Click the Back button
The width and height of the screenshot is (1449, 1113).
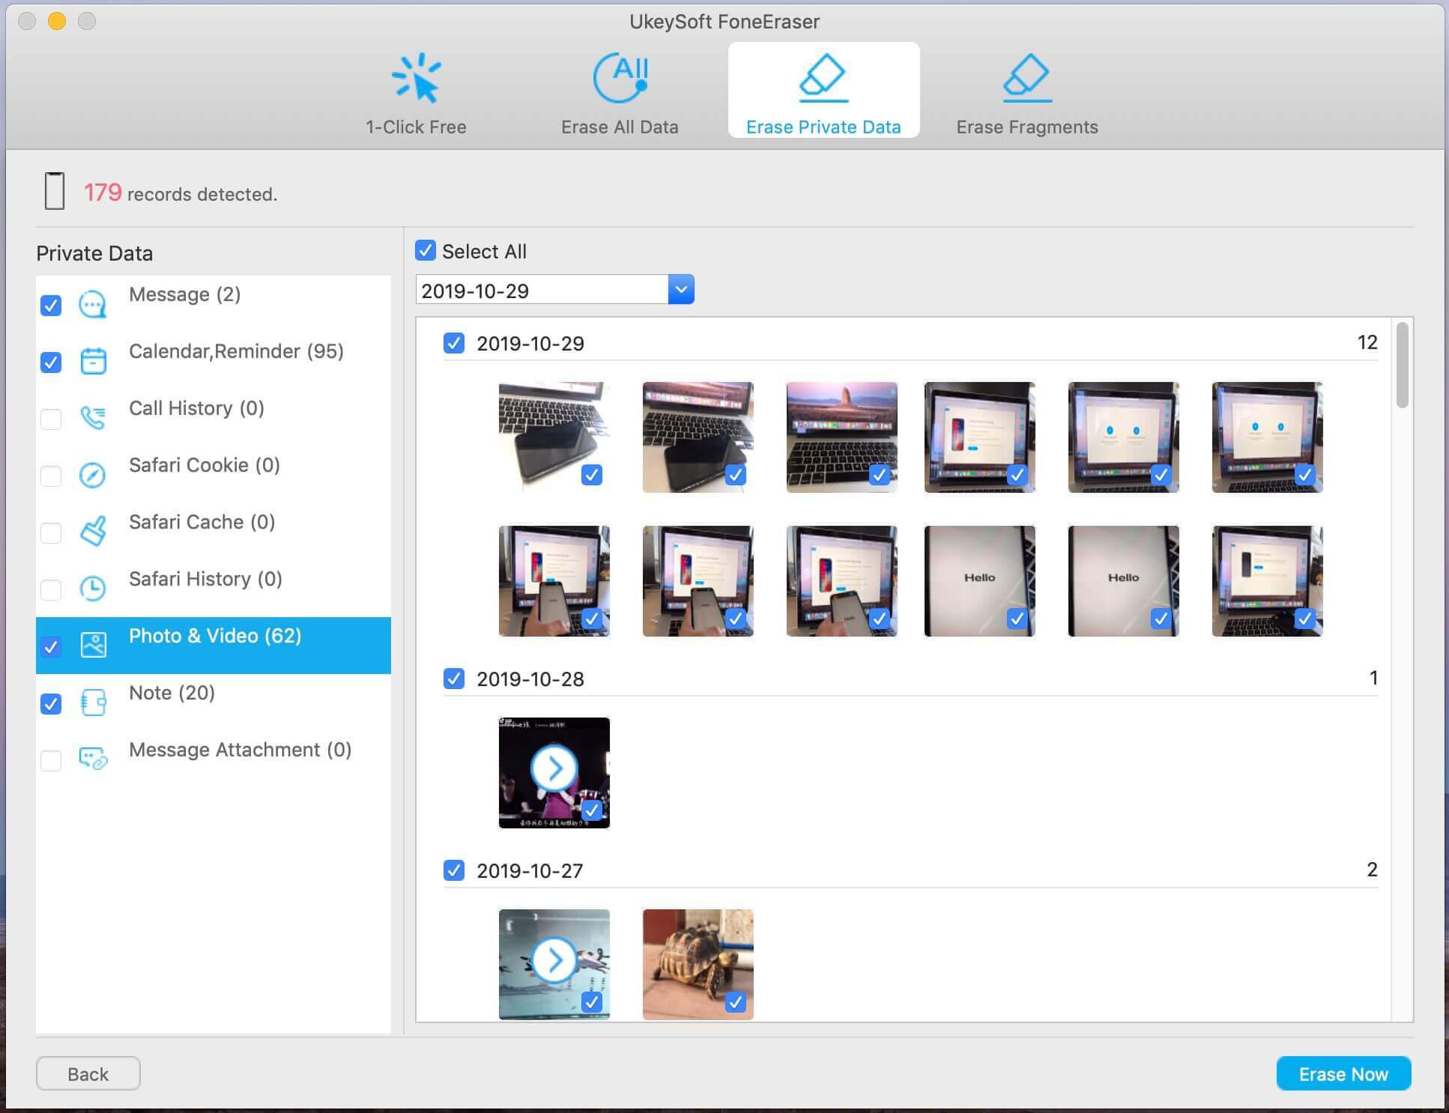(x=88, y=1074)
